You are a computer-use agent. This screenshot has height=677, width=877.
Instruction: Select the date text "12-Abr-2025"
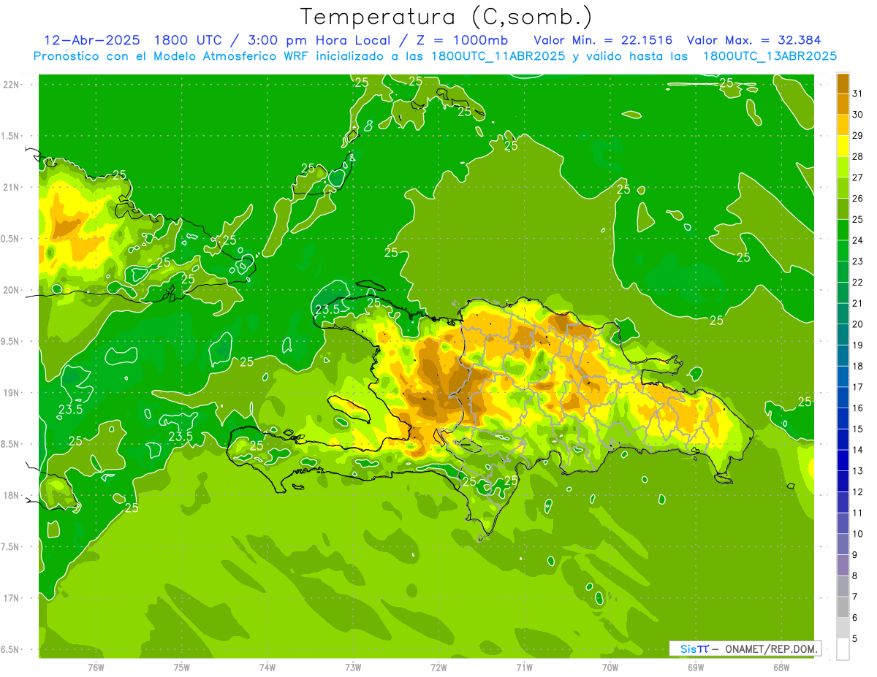click(x=92, y=40)
